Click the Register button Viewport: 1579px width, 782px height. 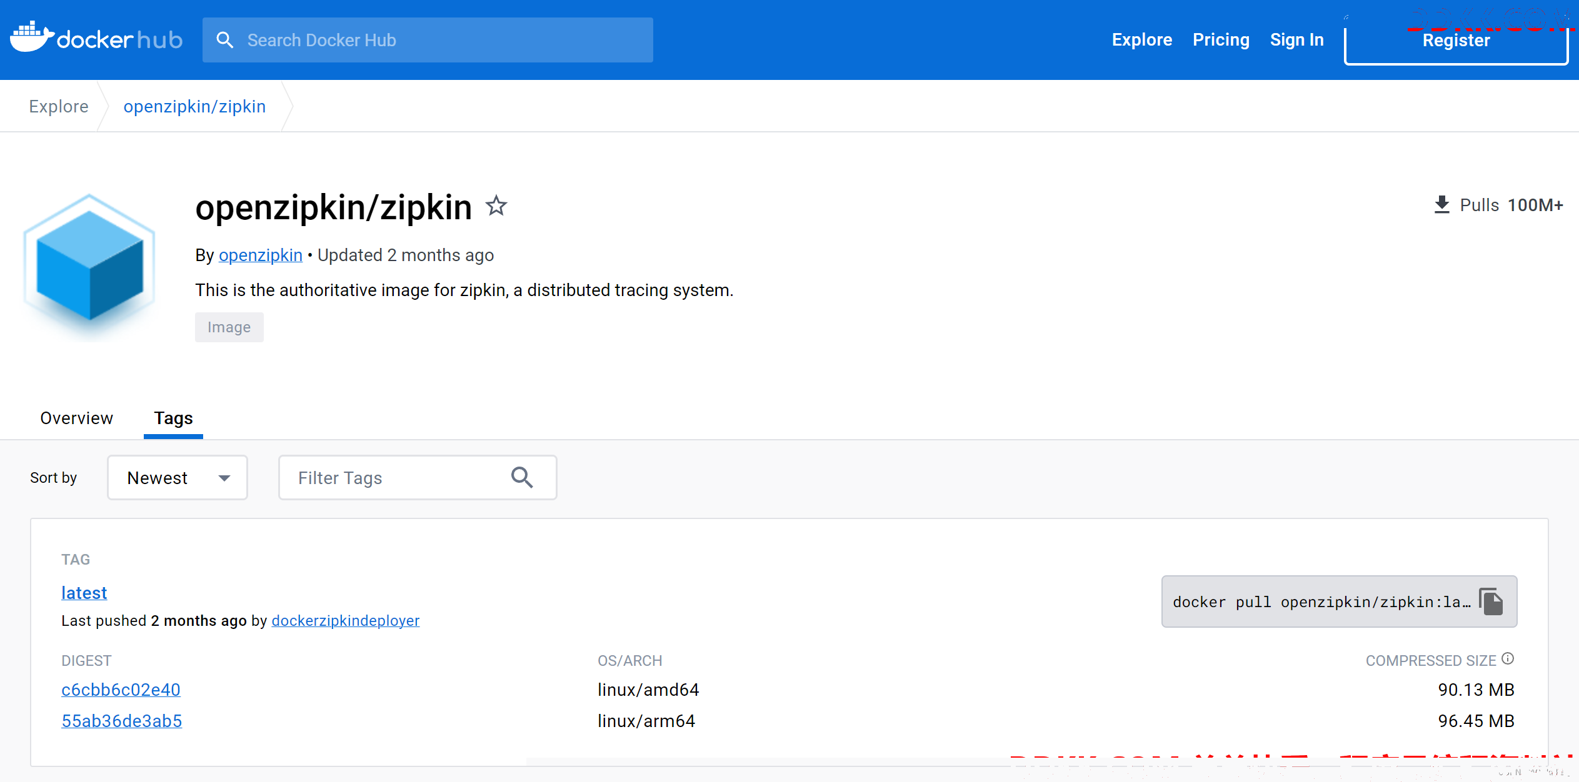tap(1456, 40)
